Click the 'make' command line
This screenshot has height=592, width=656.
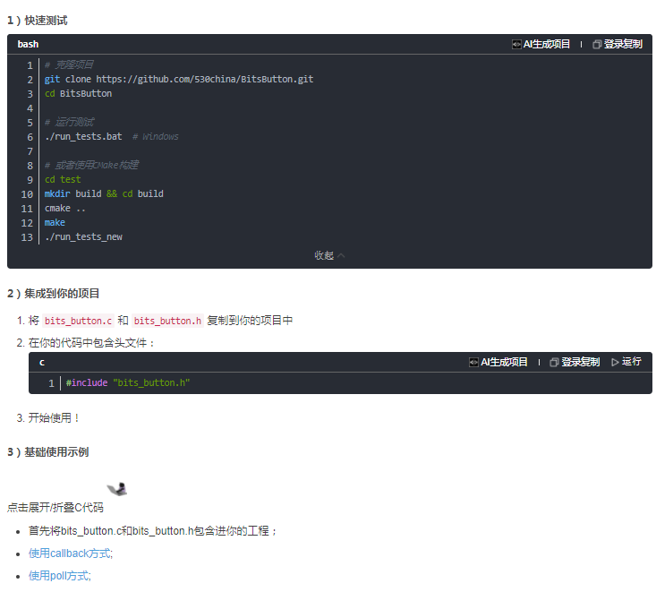55,222
